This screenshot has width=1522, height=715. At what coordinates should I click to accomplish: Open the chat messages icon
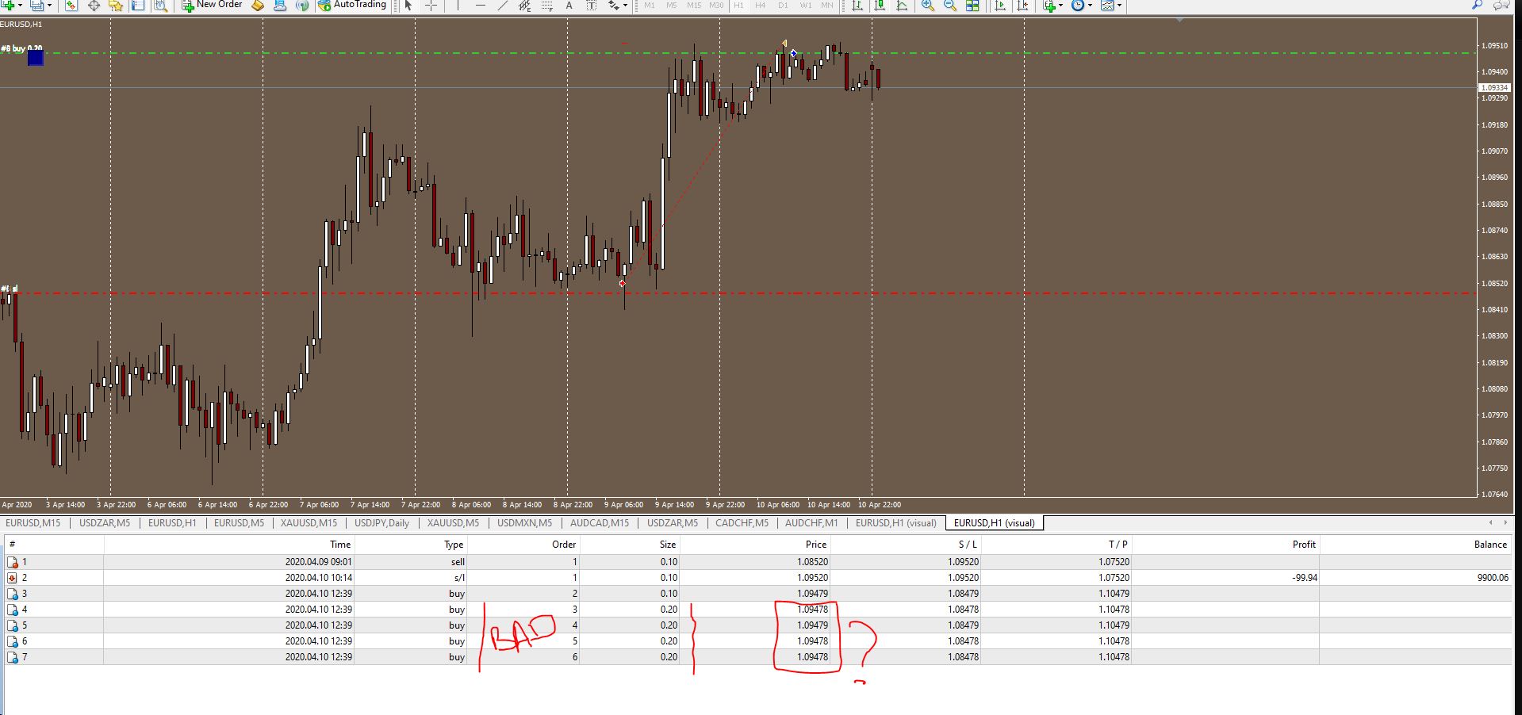(1501, 5)
